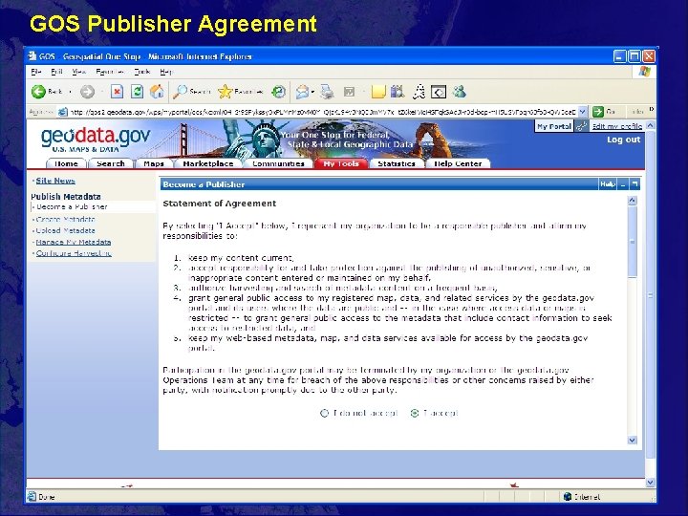
Task: Click the Internet zone status bar entry
Action: pyautogui.click(x=582, y=497)
